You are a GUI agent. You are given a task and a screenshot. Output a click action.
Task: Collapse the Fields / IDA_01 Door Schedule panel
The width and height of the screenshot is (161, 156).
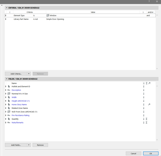coord(6,79)
